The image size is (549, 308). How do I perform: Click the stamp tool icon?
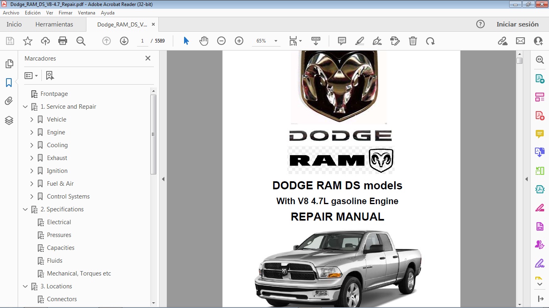395,41
